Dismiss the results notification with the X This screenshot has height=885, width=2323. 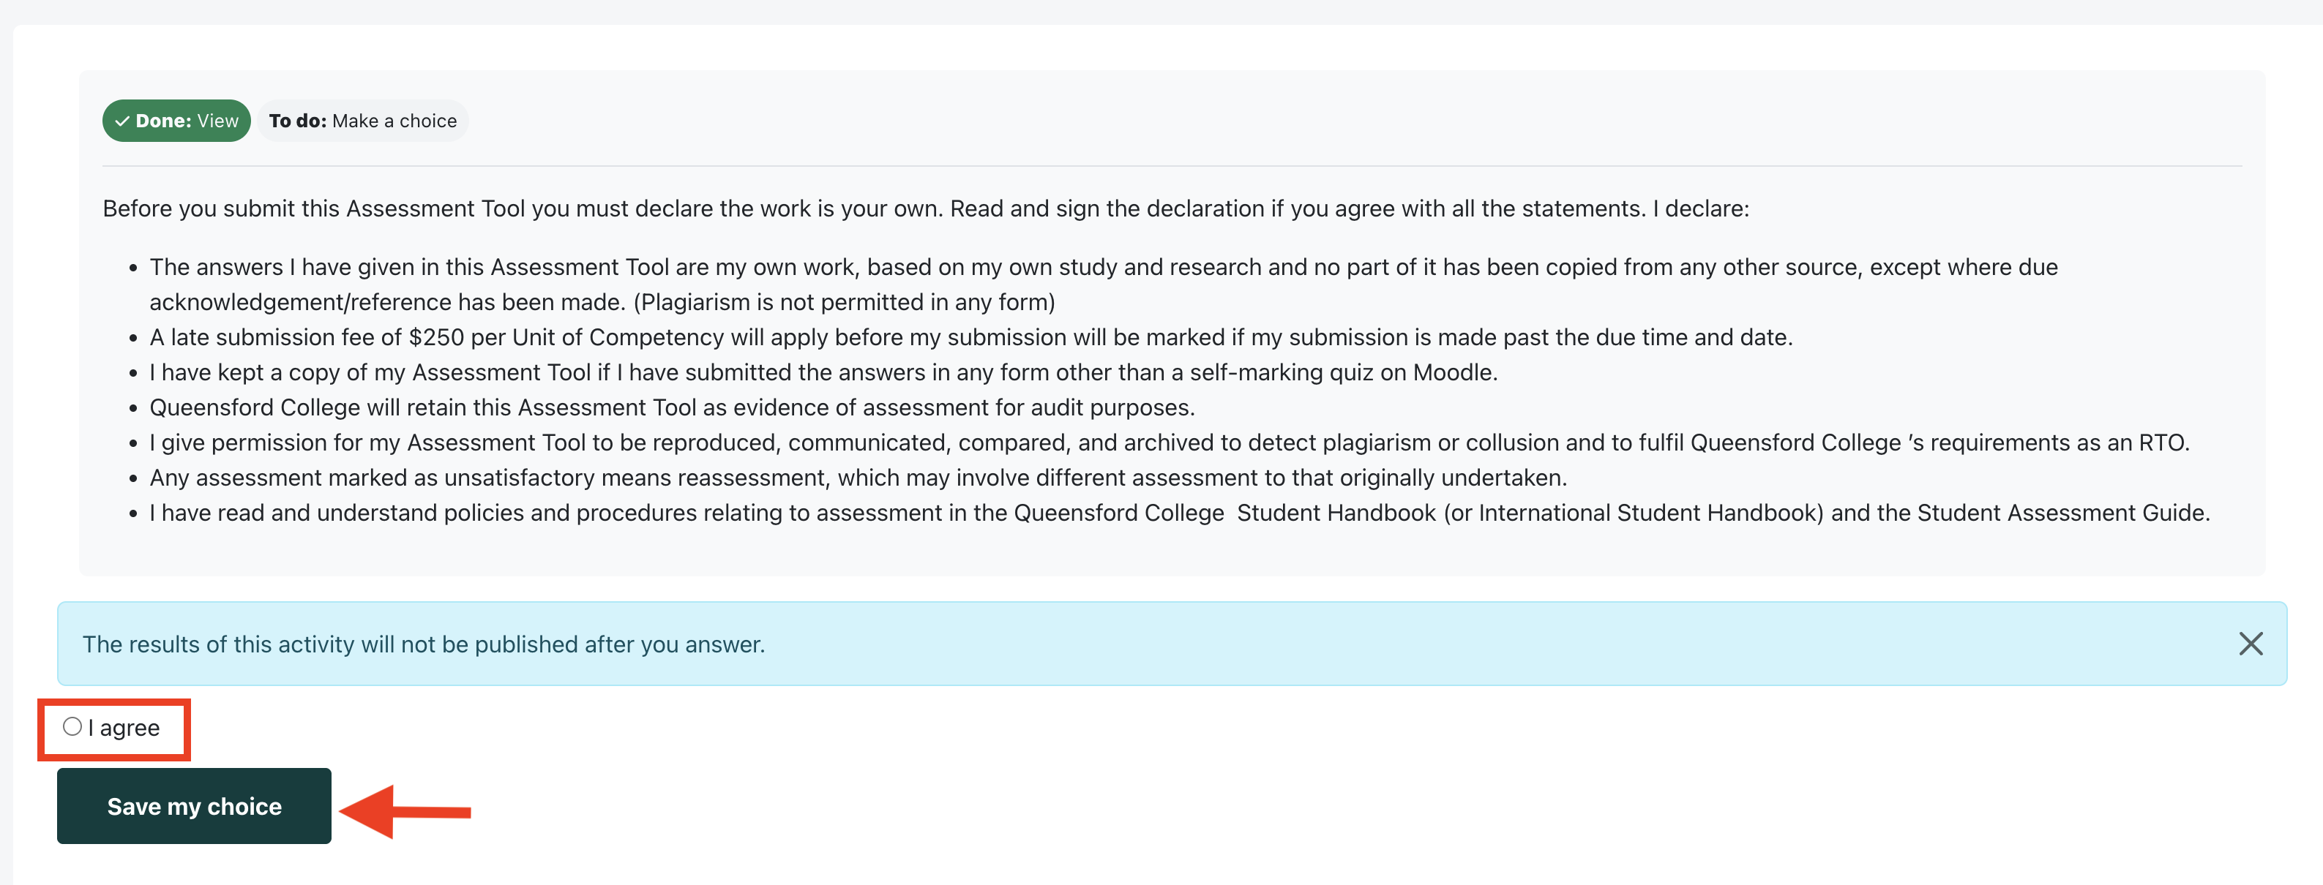(x=2250, y=644)
